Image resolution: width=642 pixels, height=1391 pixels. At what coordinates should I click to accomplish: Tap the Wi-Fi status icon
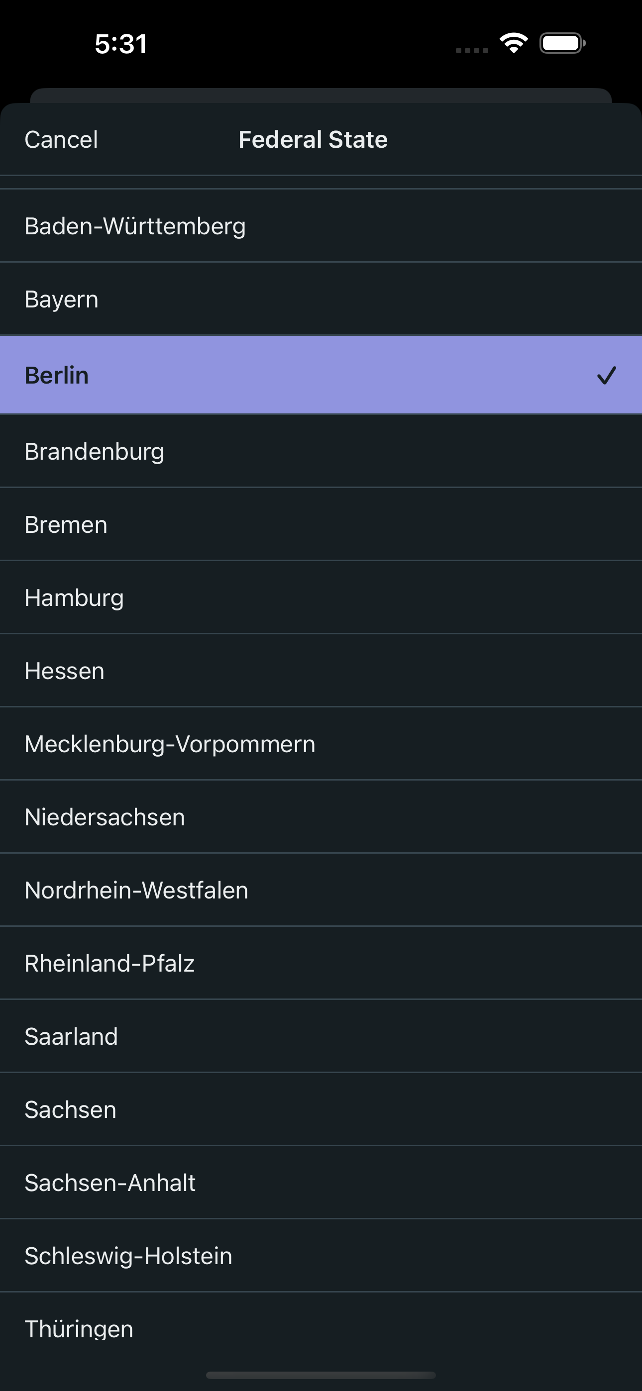tap(514, 43)
